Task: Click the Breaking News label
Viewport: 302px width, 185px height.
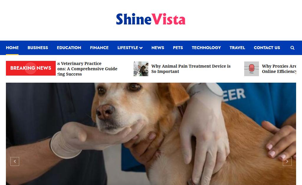Action: [x=31, y=68]
